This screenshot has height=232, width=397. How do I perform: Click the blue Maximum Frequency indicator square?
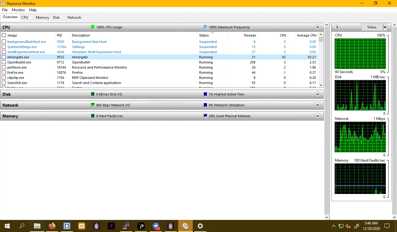(x=205, y=27)
